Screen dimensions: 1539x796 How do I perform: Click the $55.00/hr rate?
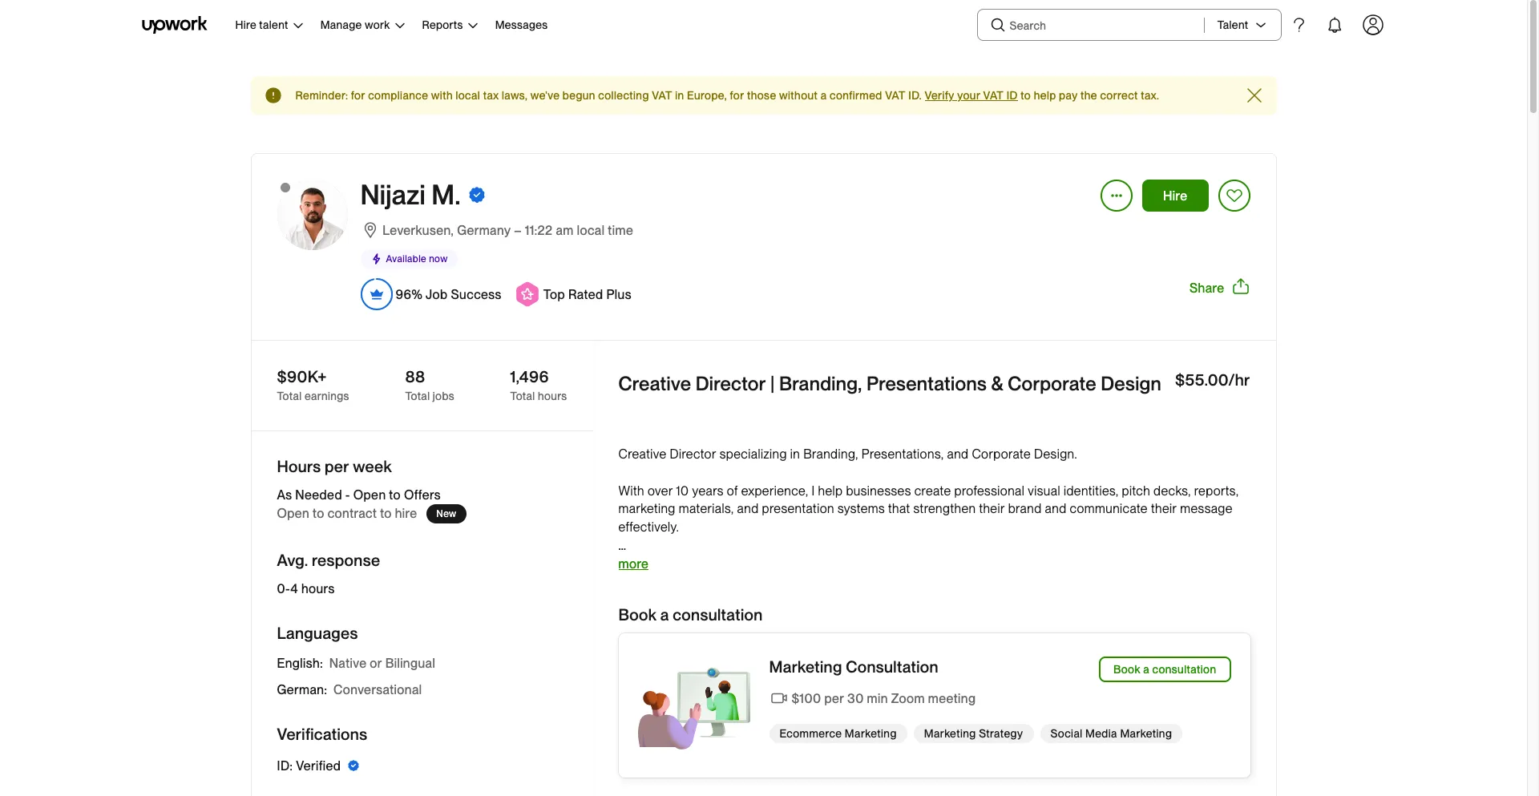point(1212,380)
